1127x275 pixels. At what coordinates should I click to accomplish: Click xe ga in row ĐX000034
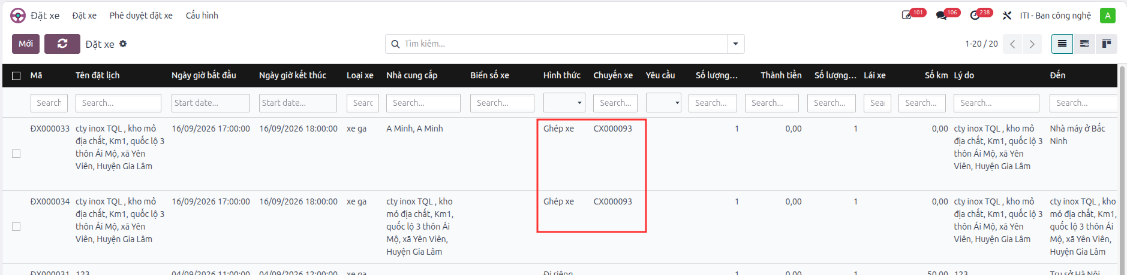[x=356, y=201]
